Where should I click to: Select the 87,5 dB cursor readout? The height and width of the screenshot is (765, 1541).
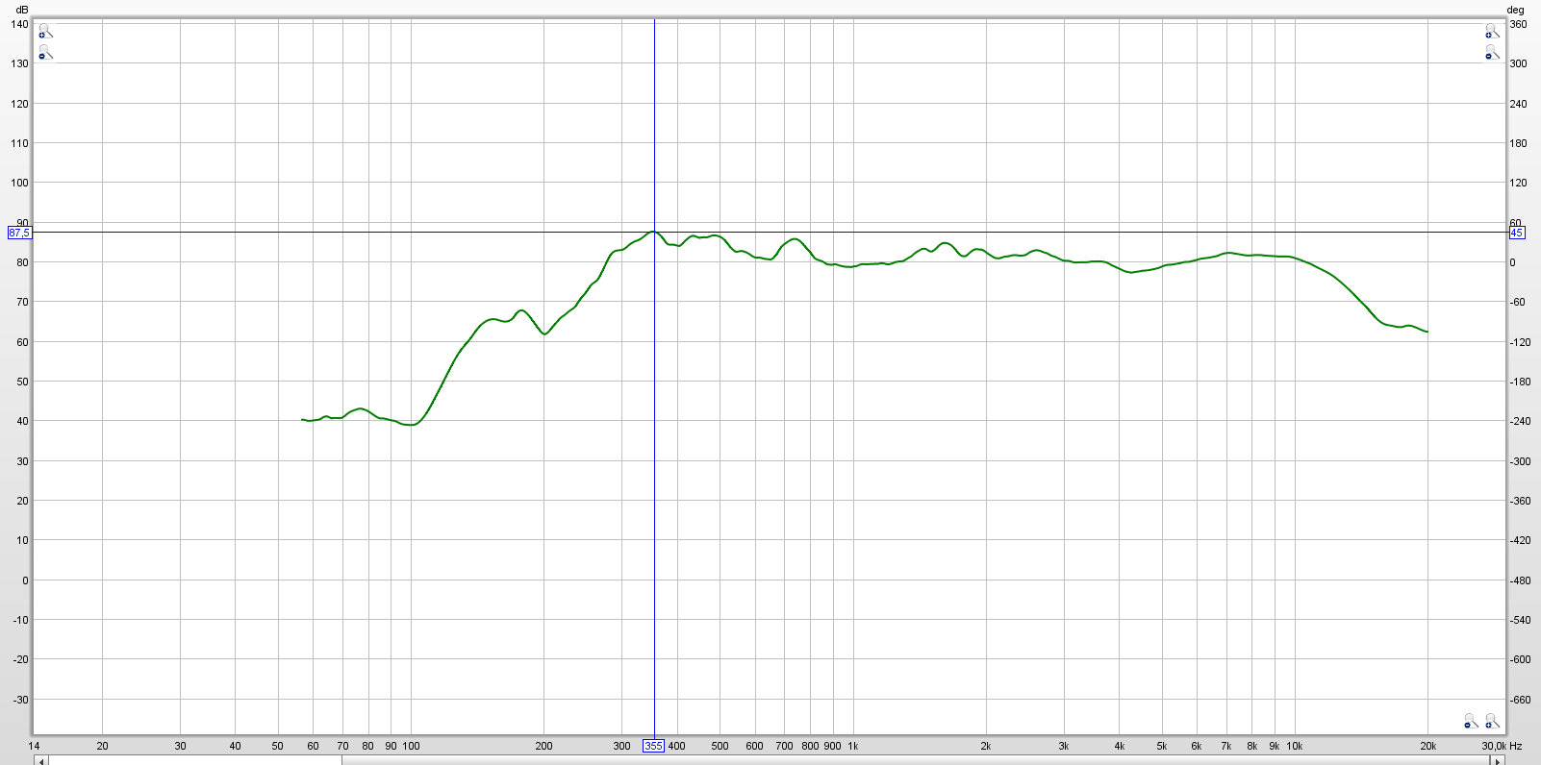pos(19,233)
